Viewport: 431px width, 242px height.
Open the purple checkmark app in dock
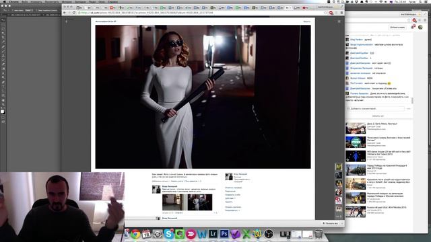coord(235,234)
